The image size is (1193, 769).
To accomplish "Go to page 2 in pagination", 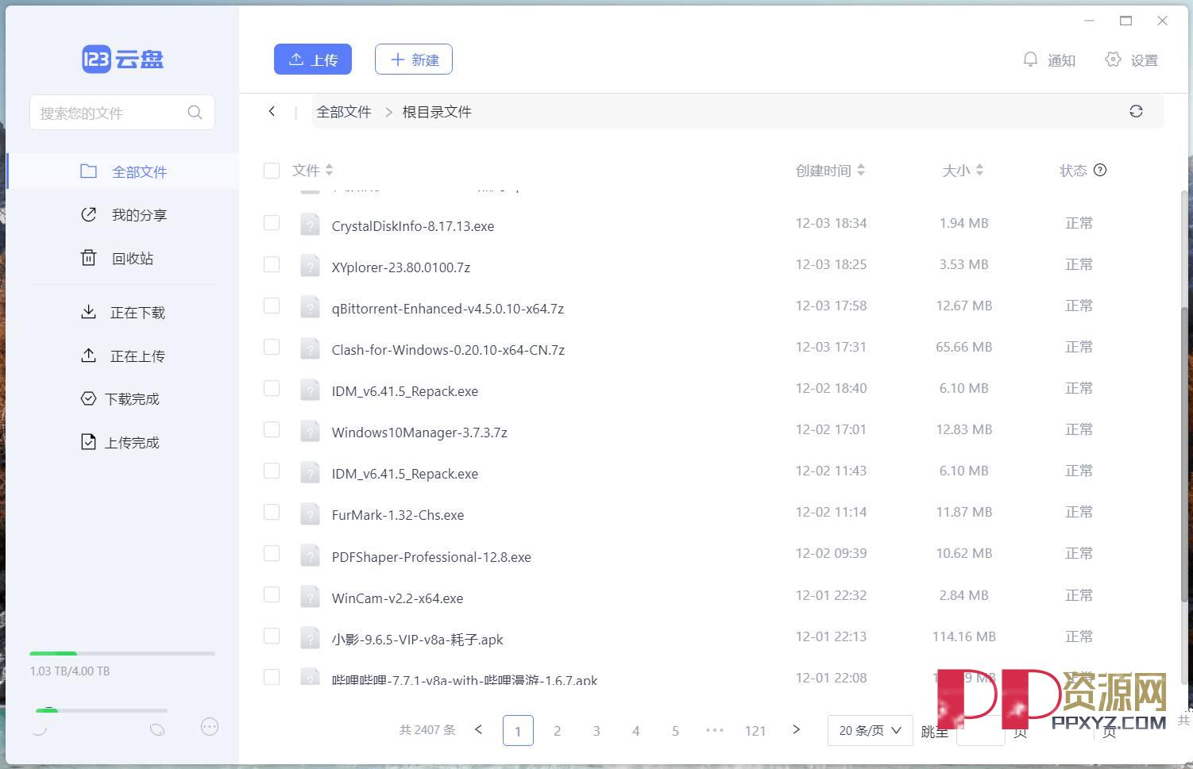I will pyautogui.click(x=557, y=731).
